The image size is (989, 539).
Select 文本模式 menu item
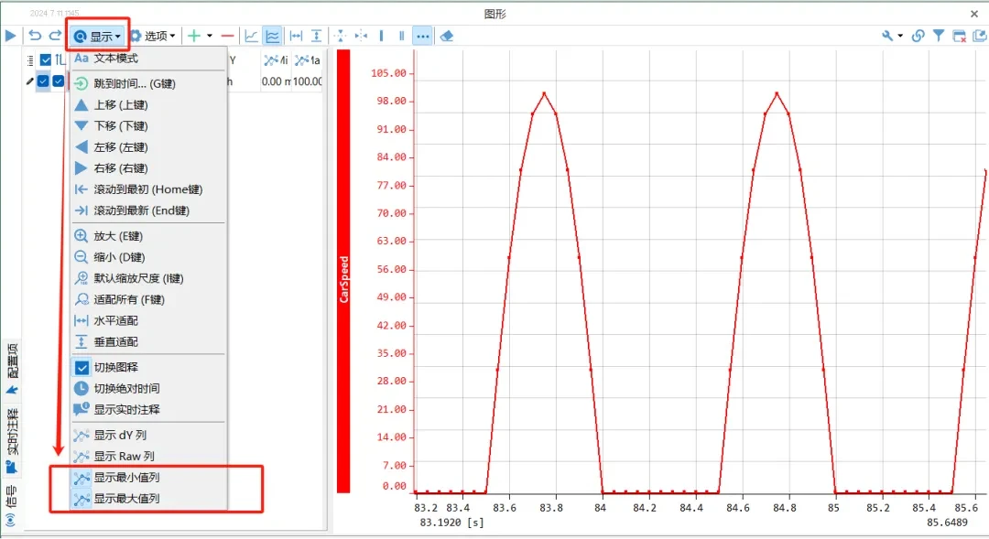pos(149,58)
